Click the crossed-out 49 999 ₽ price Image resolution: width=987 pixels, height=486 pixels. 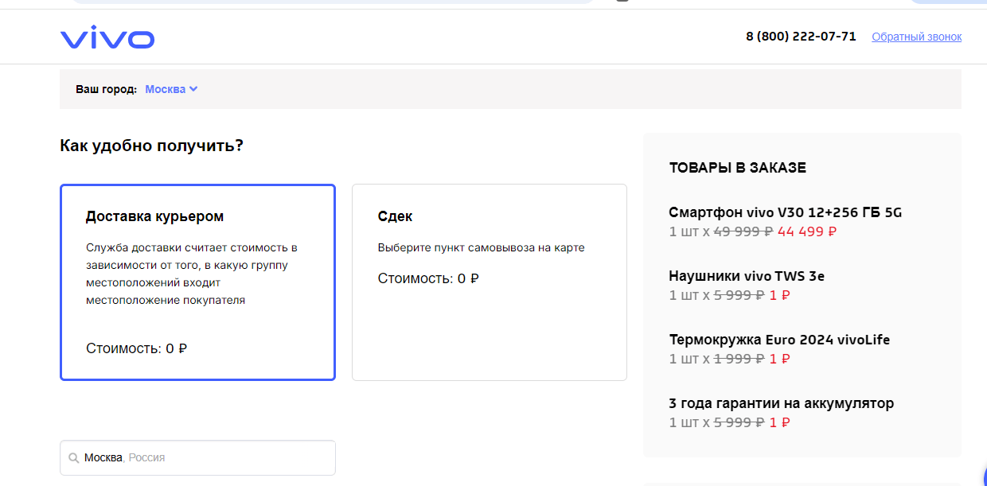point(743,231)
